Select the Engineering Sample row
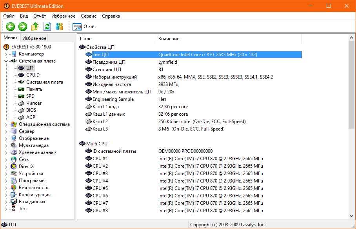356x229 pixels. pos(194,99)
